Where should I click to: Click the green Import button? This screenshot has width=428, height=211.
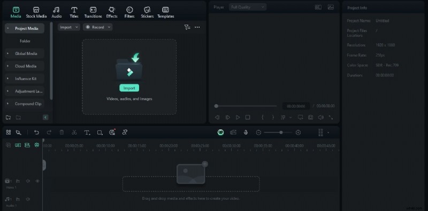[x=129, y=88]
